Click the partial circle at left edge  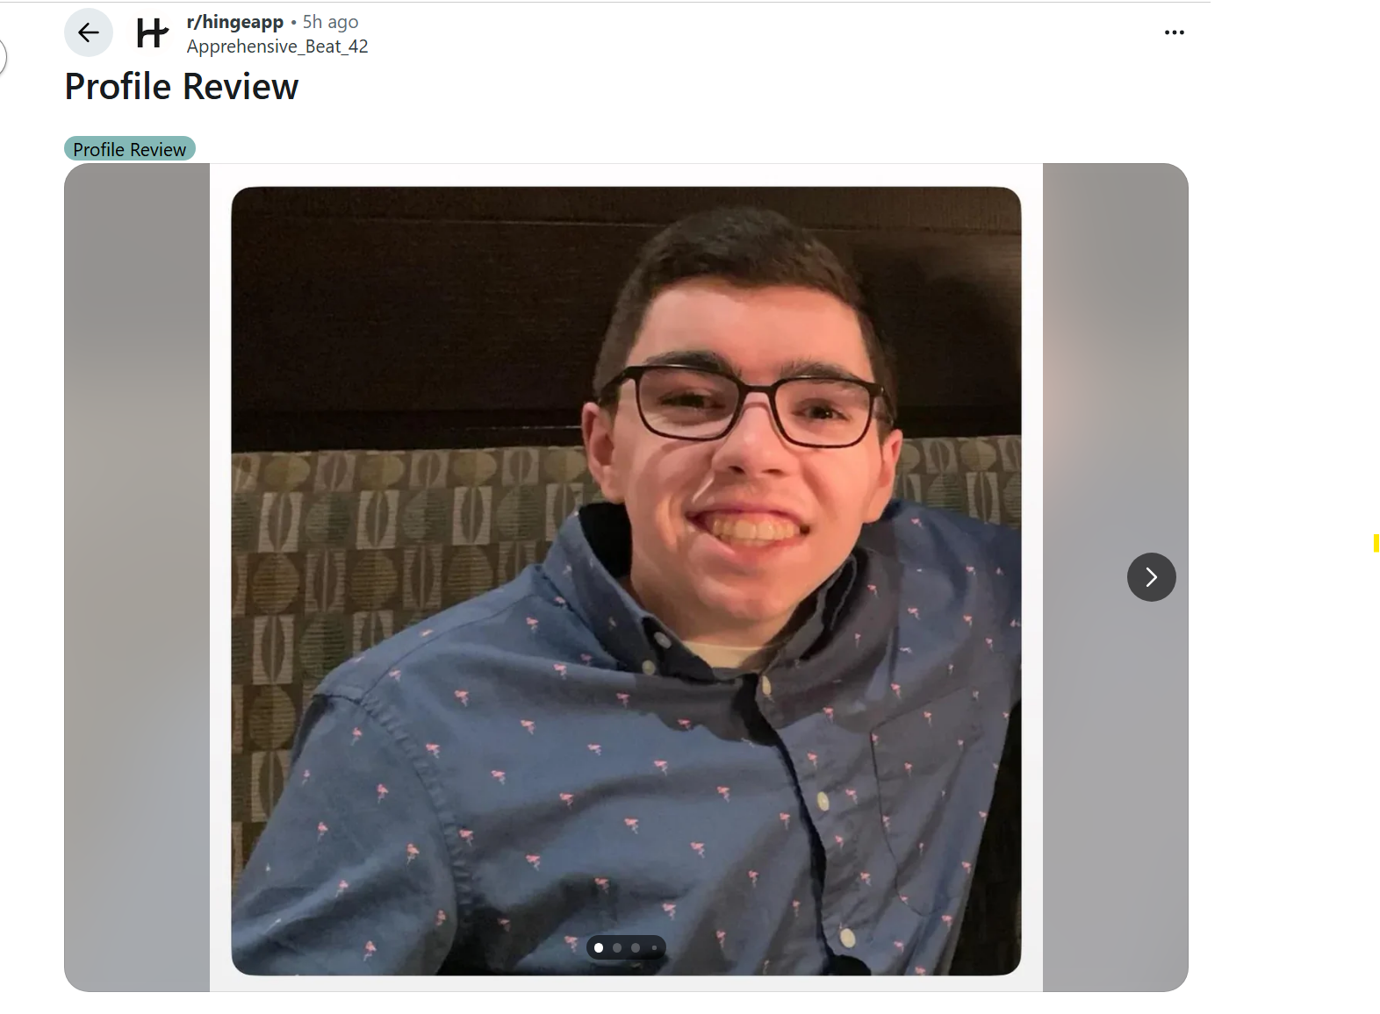coord(3,58)
